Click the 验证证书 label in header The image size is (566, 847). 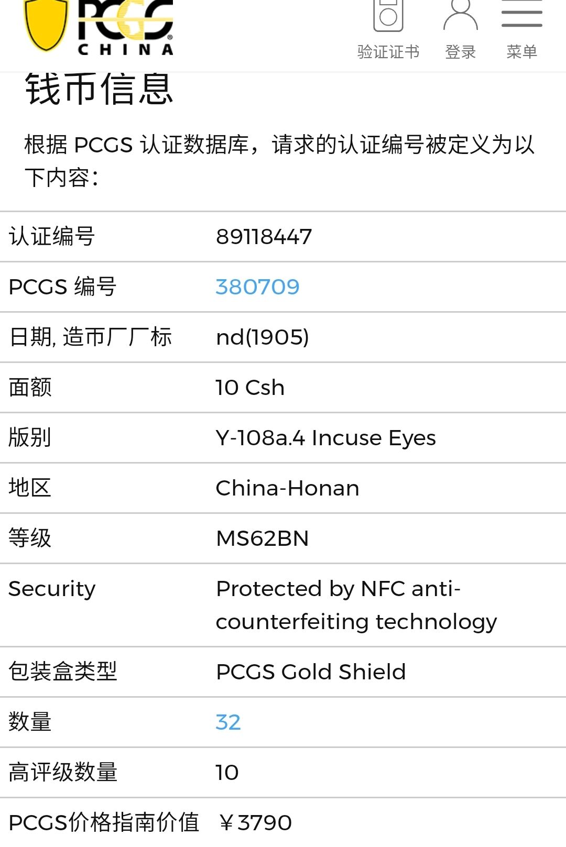(x=388, y=52)
